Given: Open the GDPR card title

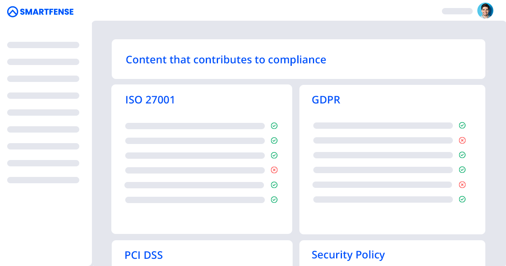Looking at the screenshot, I should tap(326, 100).
